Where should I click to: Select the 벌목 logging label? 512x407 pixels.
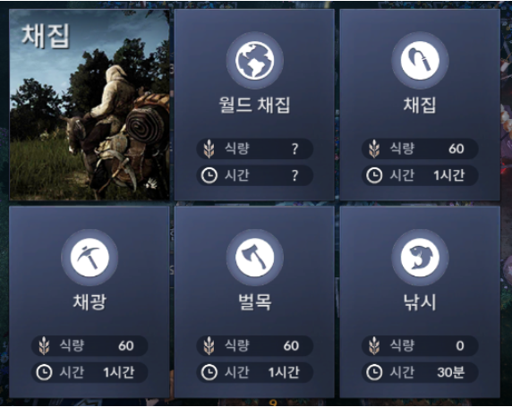point(255,302)
